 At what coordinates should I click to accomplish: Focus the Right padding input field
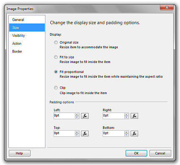tap(113, 116)
